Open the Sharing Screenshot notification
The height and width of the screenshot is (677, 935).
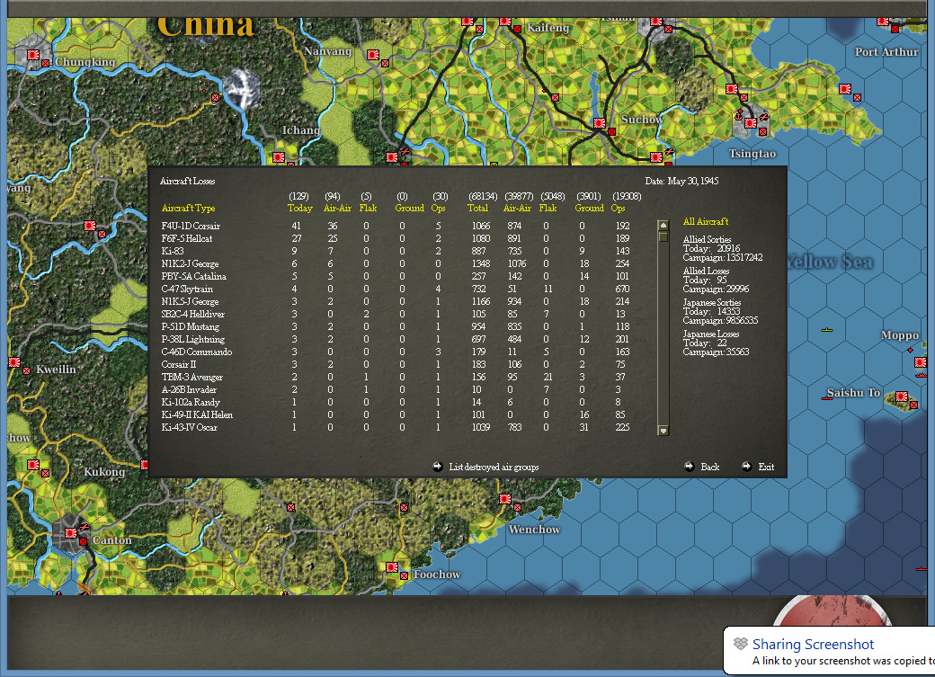(829, 651)
